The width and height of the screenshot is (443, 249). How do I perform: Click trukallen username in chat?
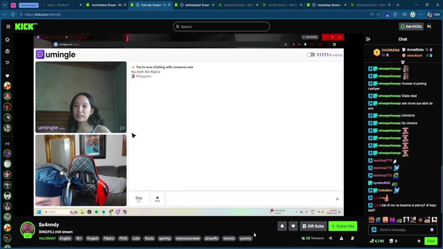[x=385, y=190]
